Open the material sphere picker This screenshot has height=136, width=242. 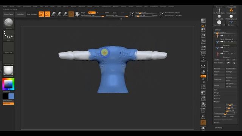coord(8,71)
